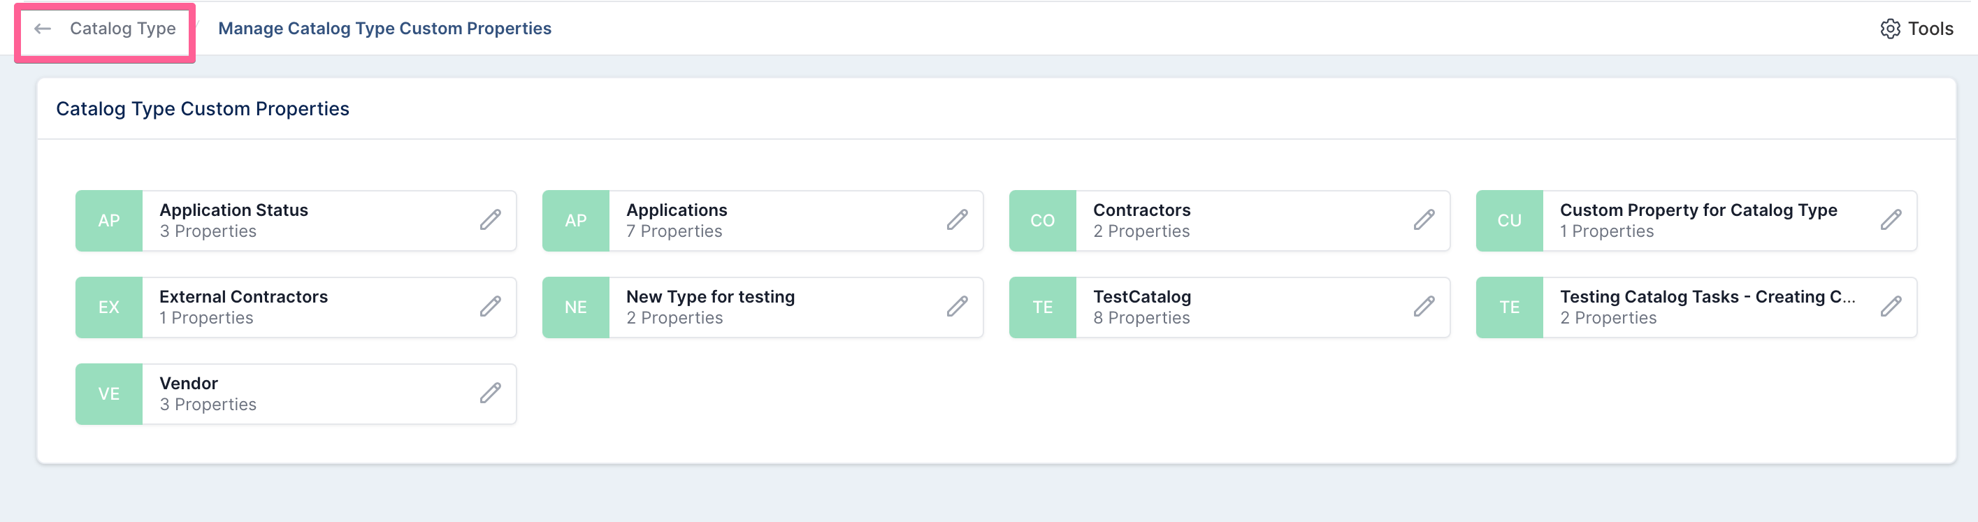
Task: Edit External Contractors with the pencil icon
Action: click(x=491, y=307)
